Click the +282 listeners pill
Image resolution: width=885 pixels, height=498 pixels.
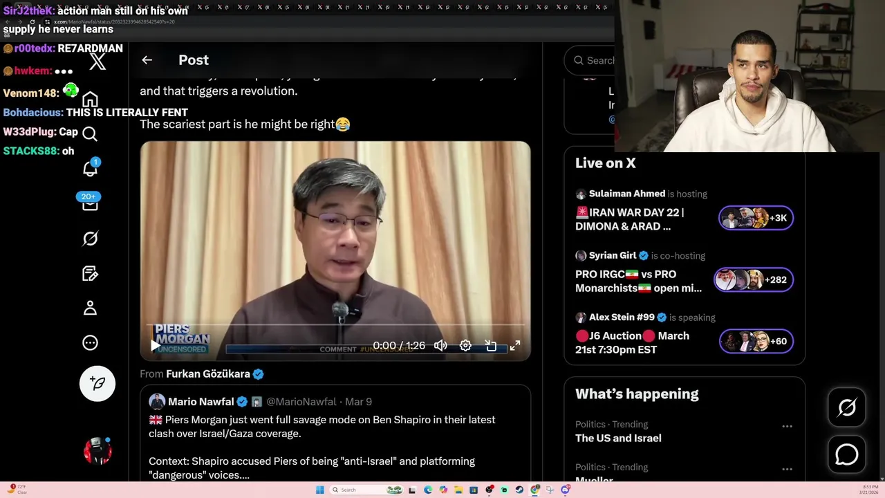click(754, 279)
